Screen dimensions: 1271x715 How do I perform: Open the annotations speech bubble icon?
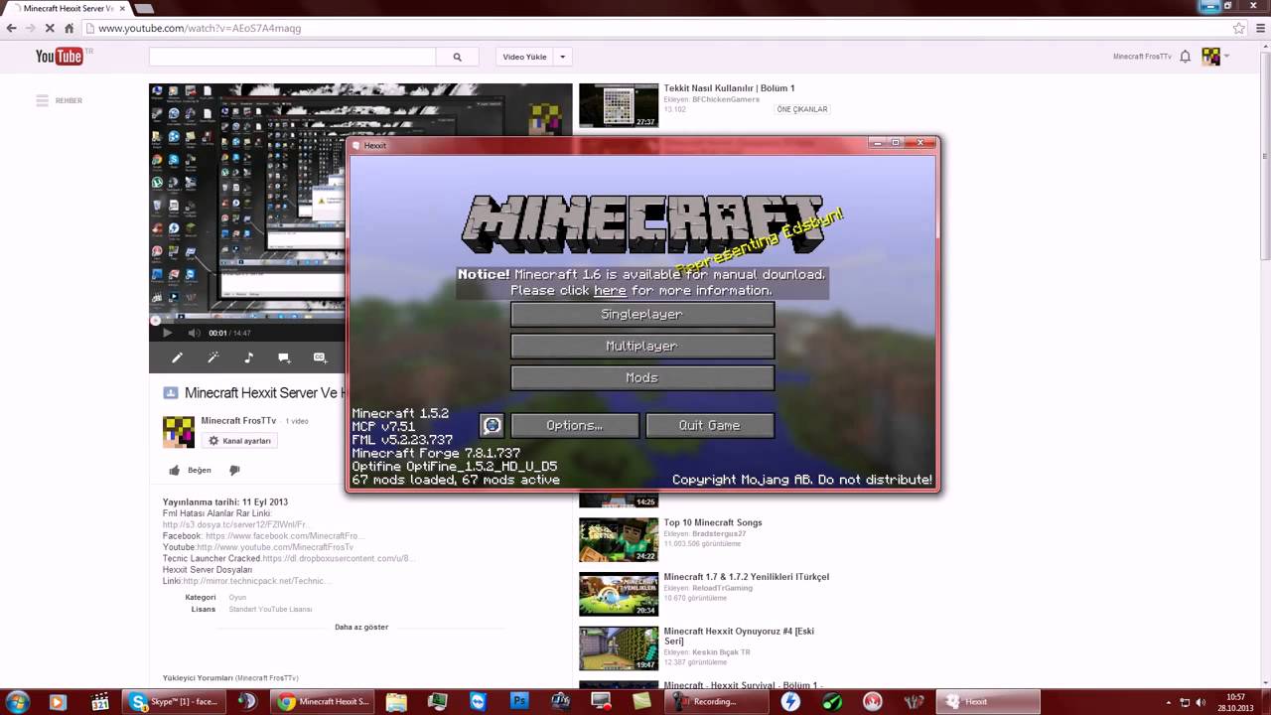click(284, 357)
